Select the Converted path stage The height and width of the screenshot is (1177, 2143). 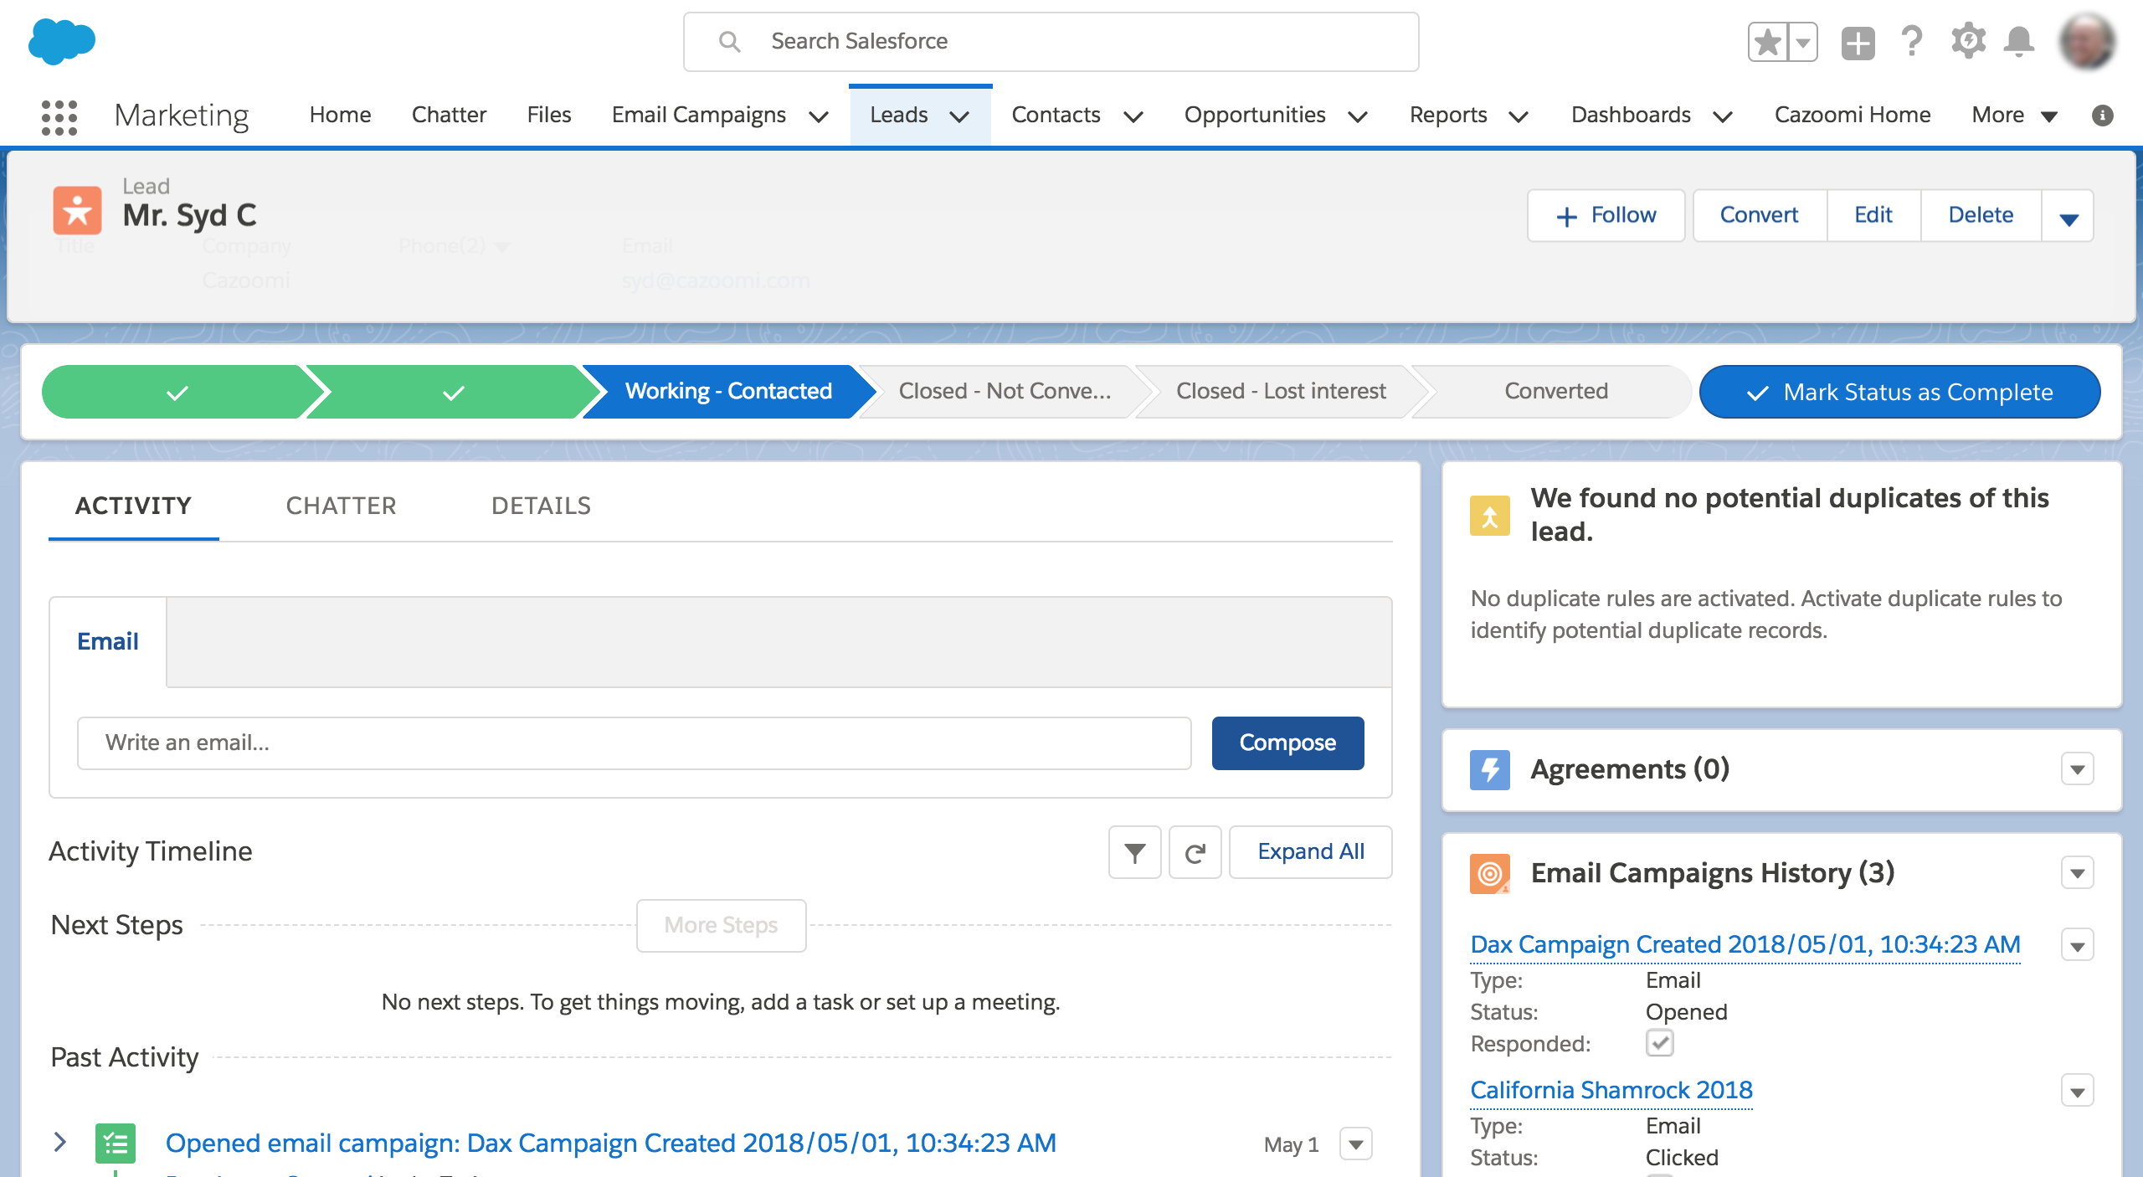(x=1555, y=392)
